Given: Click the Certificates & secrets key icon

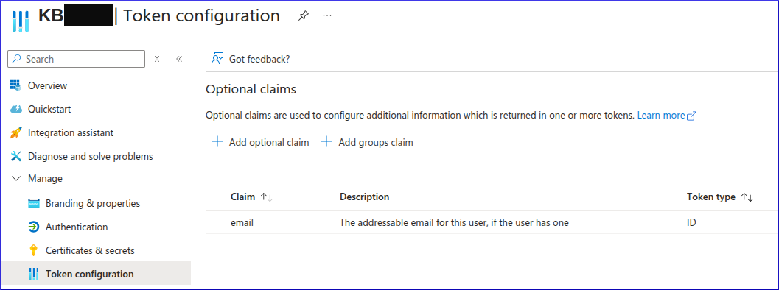Looking at the screenshot, I should (x=34, y=250).
